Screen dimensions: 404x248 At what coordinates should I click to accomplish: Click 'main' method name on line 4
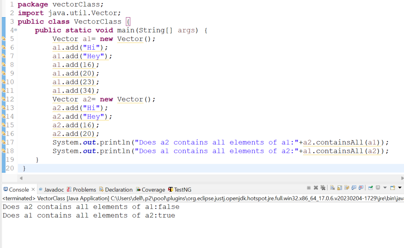click(x=126, y=30)
